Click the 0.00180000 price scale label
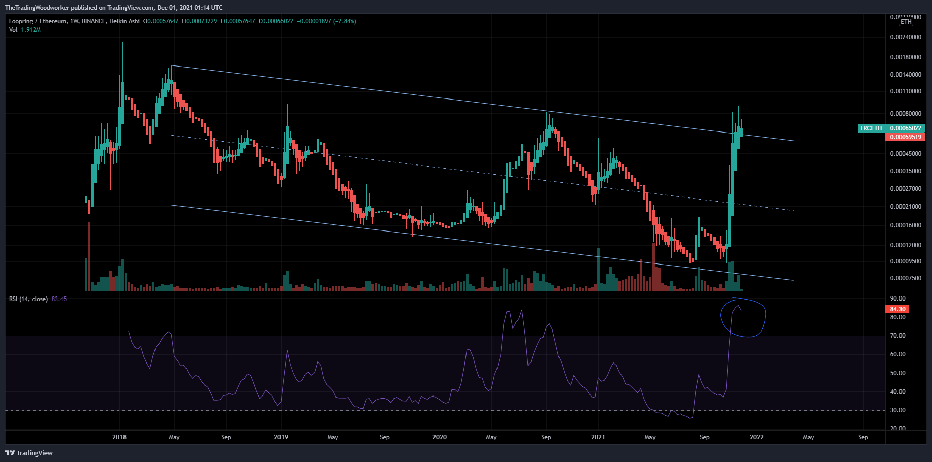 coord(906,57)
